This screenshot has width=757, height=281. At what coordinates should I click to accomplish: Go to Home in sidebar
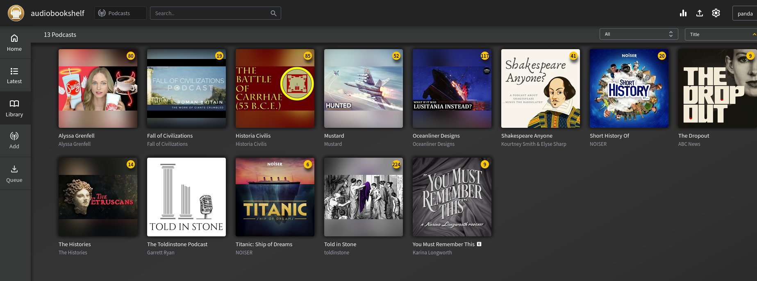(x=14, y=43)
